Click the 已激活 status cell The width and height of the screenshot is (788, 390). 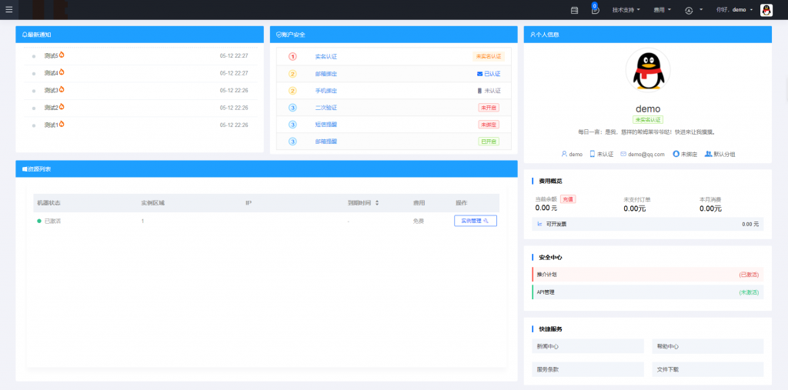49,221
